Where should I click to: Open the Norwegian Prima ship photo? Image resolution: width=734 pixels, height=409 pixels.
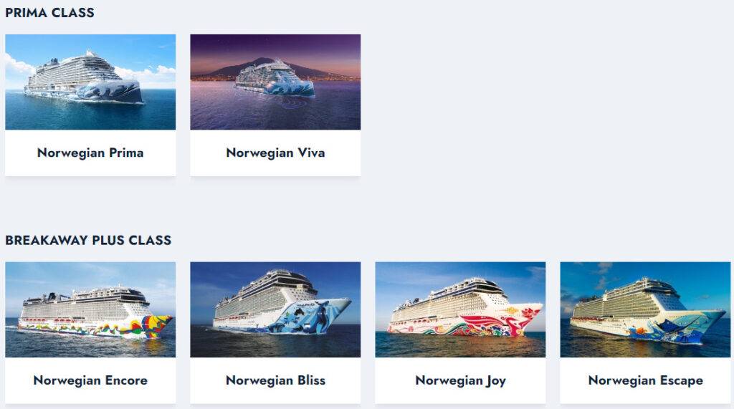click(x=90, y=82)
